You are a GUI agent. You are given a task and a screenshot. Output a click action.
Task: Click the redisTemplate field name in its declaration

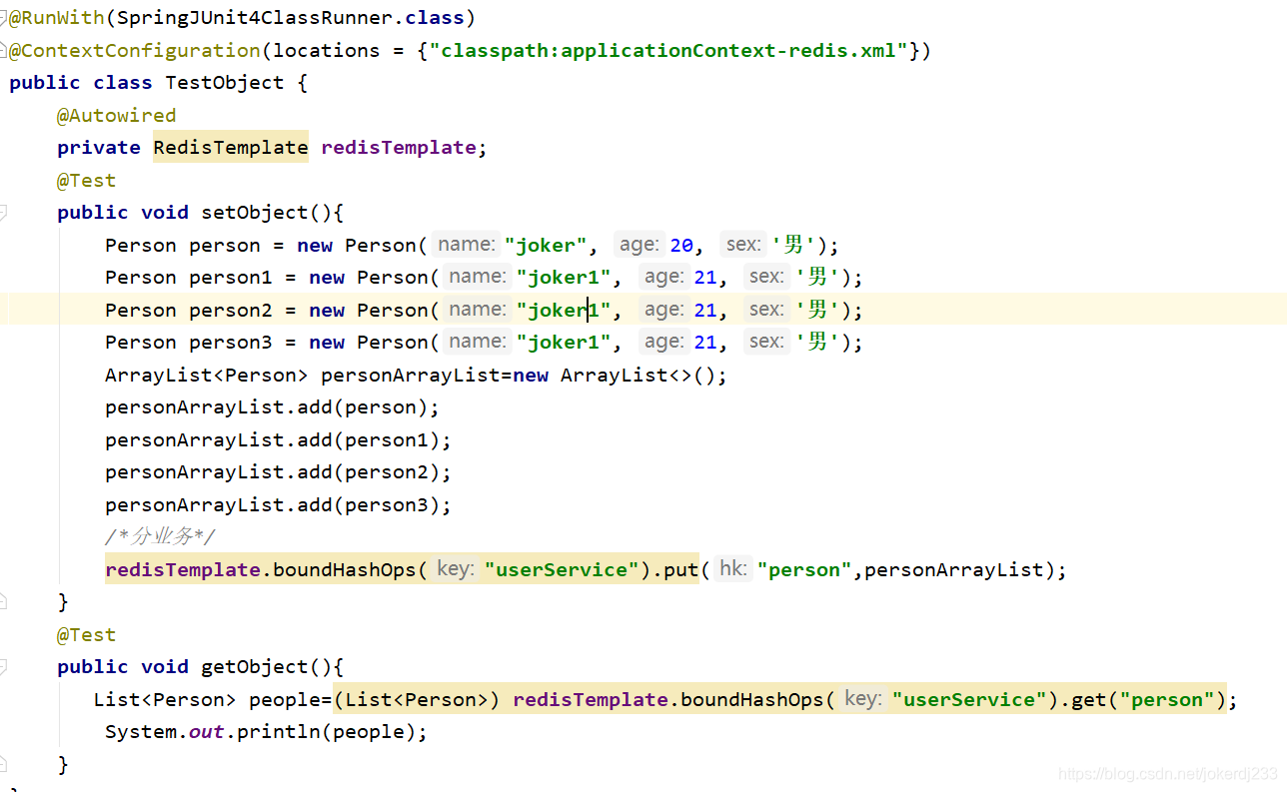(x=399, y=147)
